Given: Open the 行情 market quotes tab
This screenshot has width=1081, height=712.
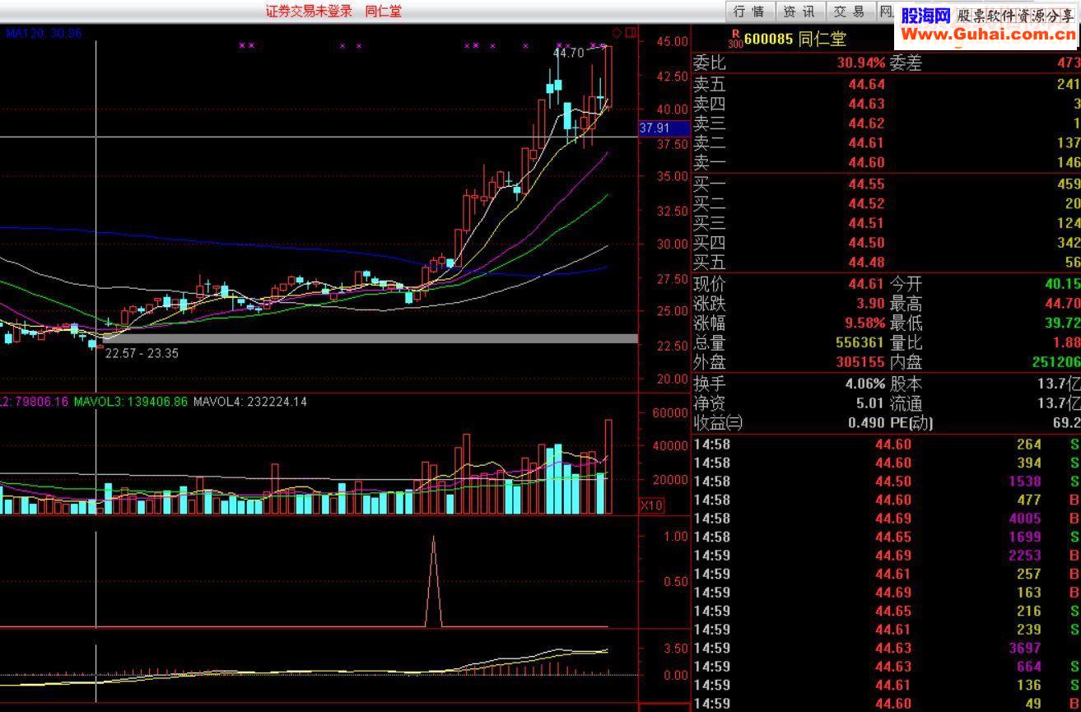Looking at the screenshot, I should 749,12.
